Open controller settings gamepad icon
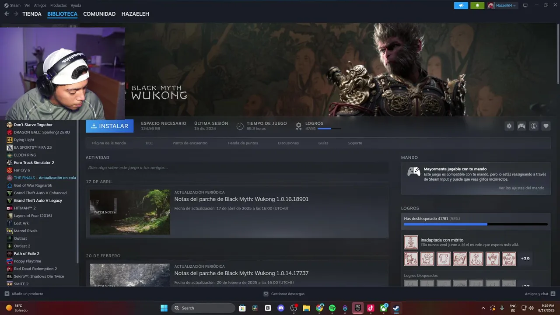This screenshot has width=560, height=315. click(521, 126)
